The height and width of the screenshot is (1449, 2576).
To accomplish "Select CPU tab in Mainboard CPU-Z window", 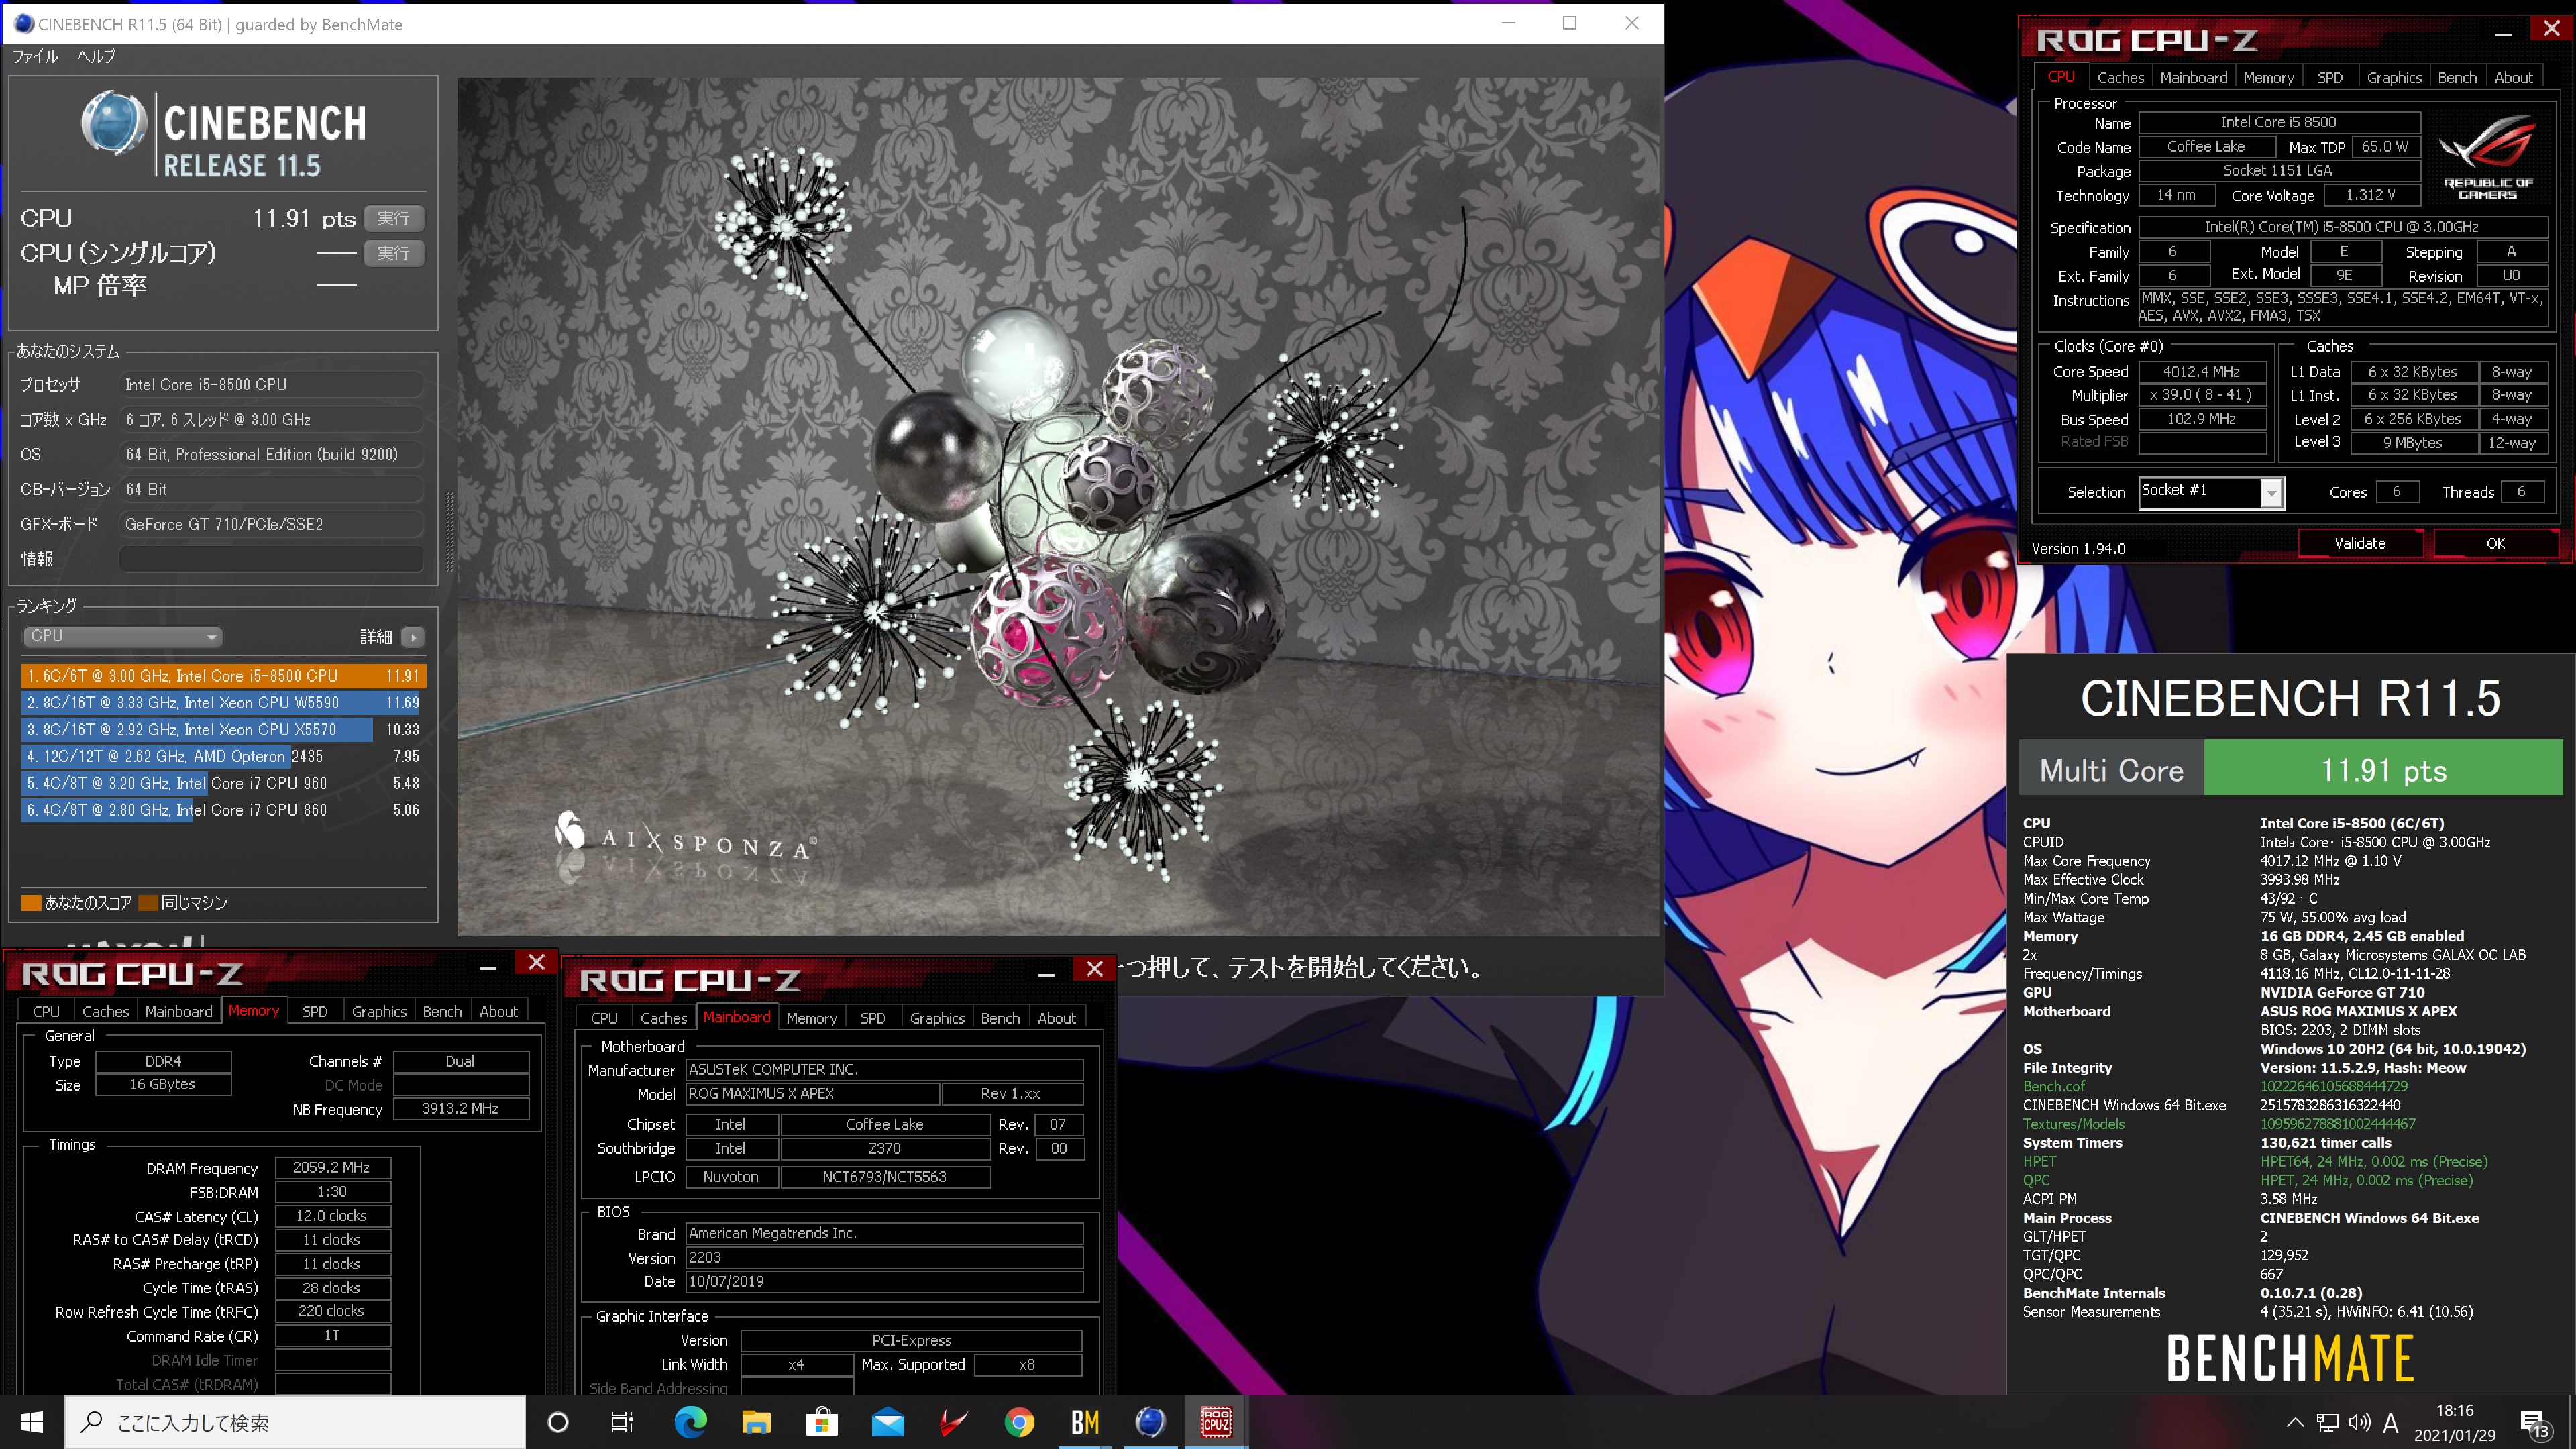I will coord(604,1018).
